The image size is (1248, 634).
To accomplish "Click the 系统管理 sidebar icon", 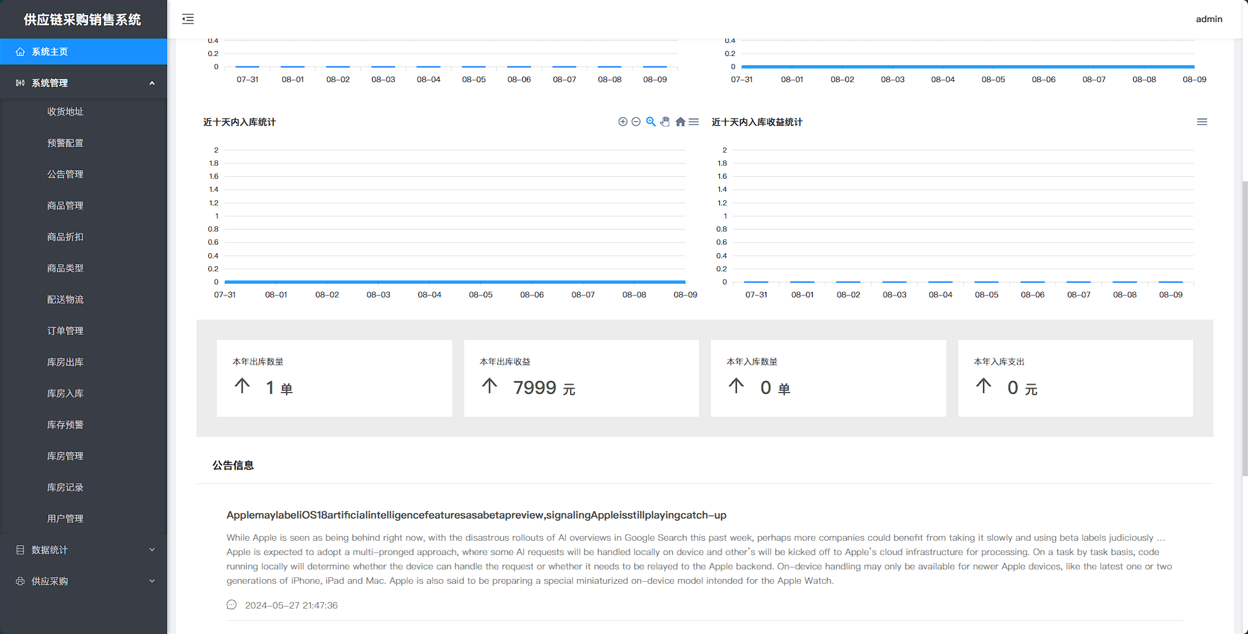I will point(20,83).
